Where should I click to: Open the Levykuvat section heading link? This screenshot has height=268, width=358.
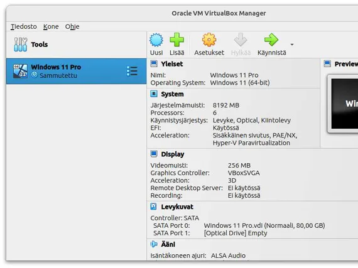[x=177, y=207]
